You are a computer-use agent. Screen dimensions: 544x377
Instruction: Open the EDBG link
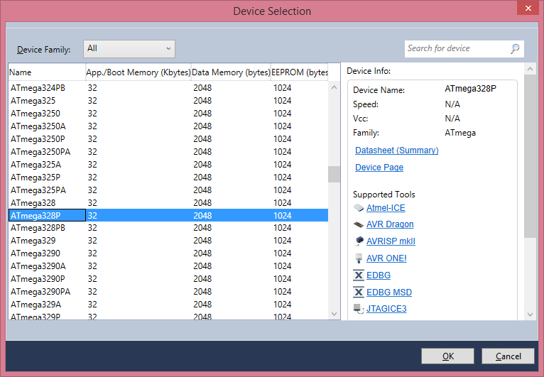click(x=378, y=275)
